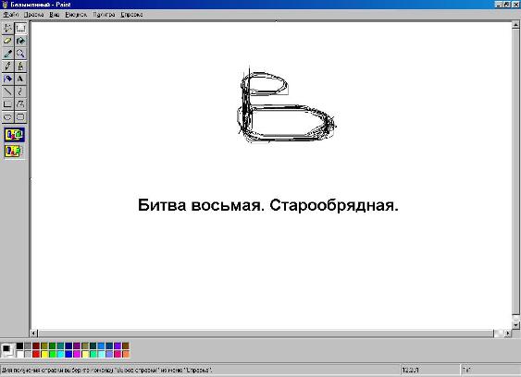Open the Рисунок menu
The image size is (521, 377).
(76, 15)
